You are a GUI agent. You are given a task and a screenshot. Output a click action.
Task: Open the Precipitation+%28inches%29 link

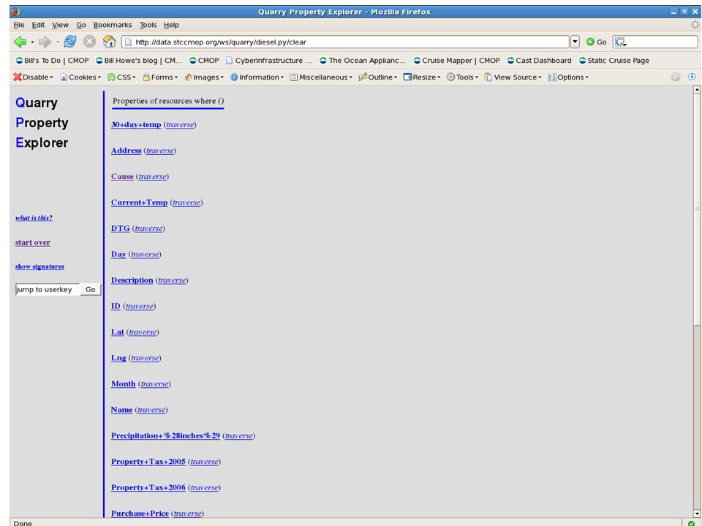[166, 436]
